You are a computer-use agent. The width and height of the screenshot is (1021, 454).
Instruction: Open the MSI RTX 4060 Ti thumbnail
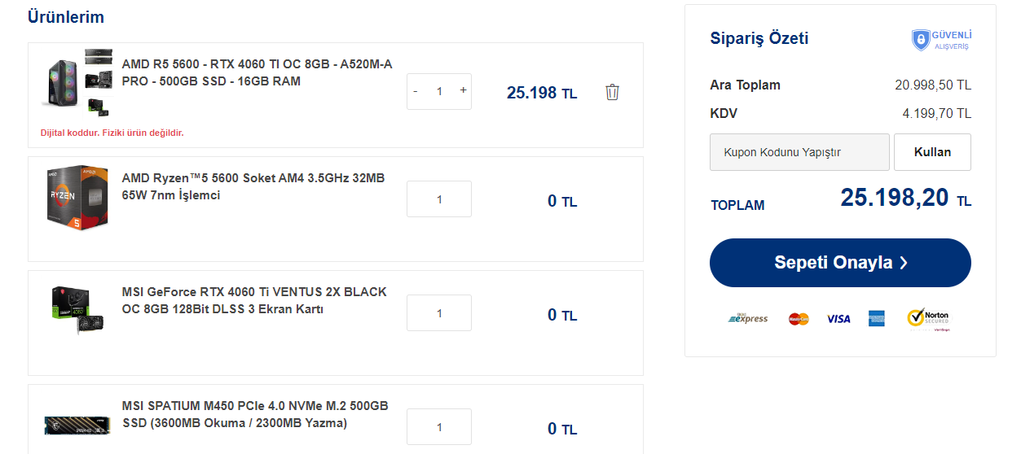coord(77,310)
